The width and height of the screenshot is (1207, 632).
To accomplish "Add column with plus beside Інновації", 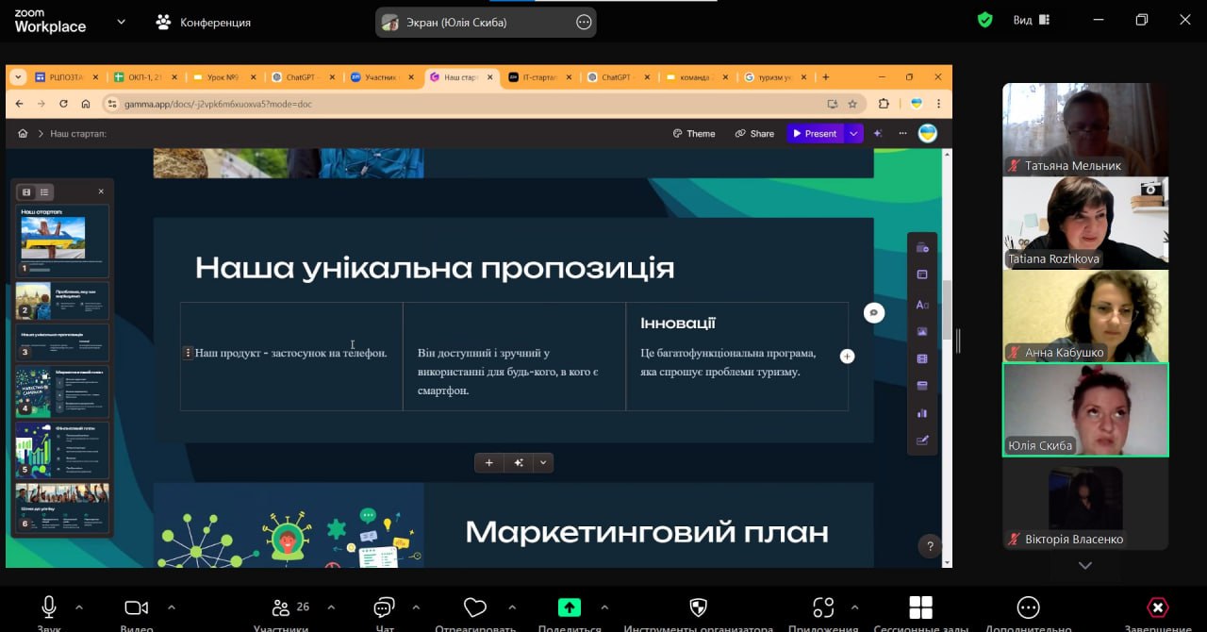I will coord(847,356).
